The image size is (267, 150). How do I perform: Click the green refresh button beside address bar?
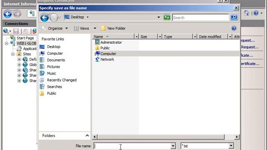click(x=167, y=17)
